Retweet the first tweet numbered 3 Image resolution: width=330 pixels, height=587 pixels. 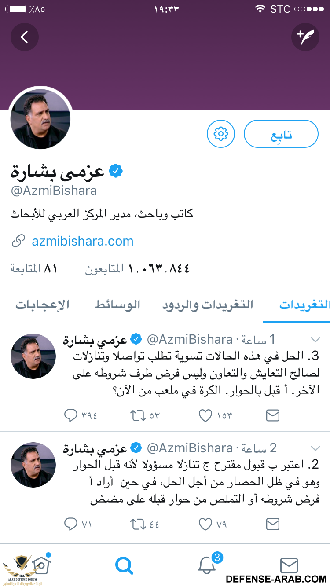[138, 415]
